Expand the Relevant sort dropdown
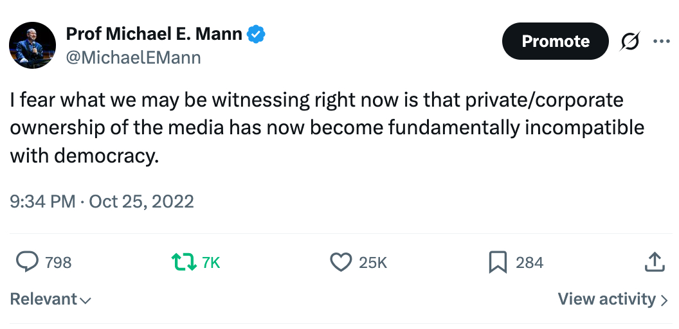This screenshot has width=679, height=329. coord(50,299)
